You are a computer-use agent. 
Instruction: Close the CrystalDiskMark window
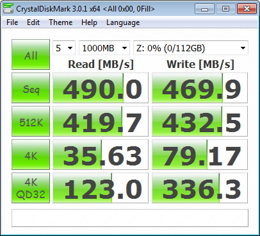click(247, 9)
